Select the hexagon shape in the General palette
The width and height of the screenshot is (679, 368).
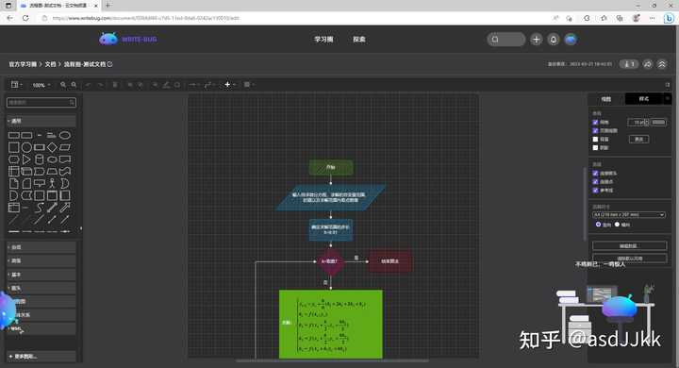pos(14,159)
